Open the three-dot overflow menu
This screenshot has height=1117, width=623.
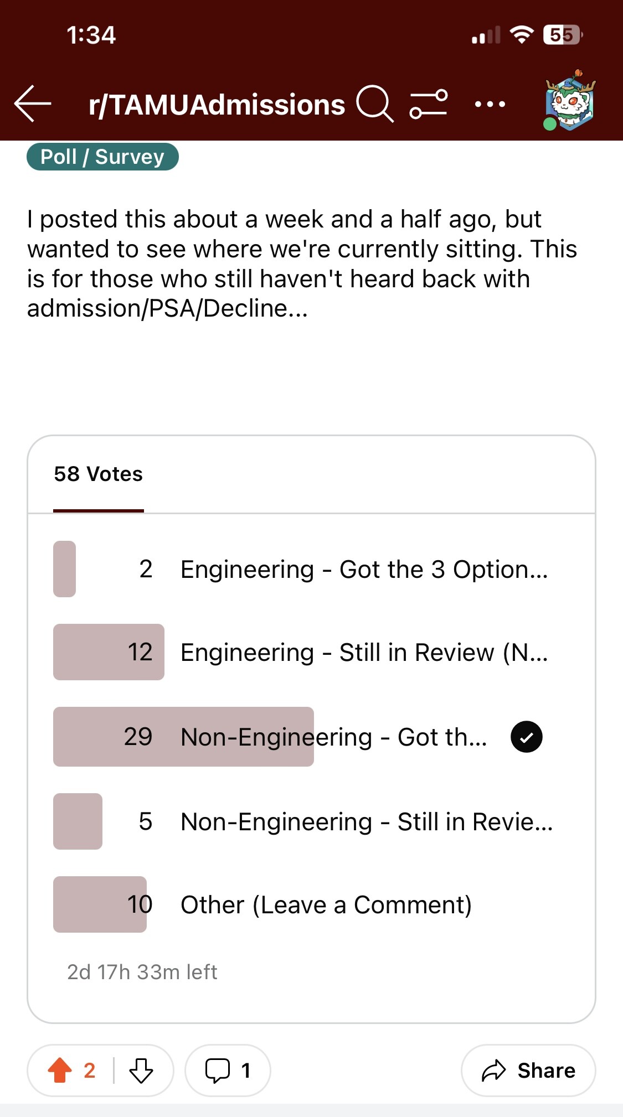(490, 104)
